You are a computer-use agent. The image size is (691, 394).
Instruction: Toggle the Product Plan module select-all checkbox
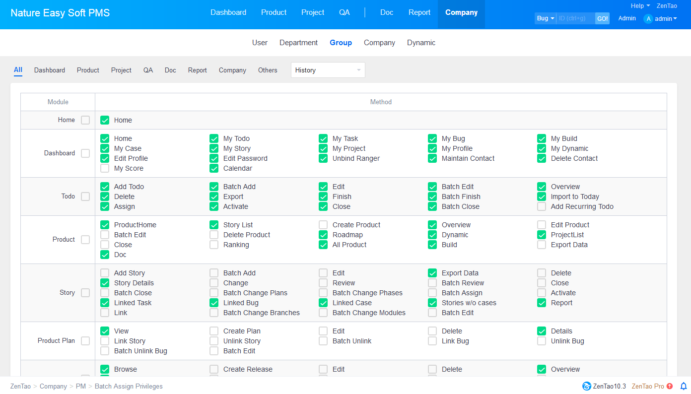85,341
